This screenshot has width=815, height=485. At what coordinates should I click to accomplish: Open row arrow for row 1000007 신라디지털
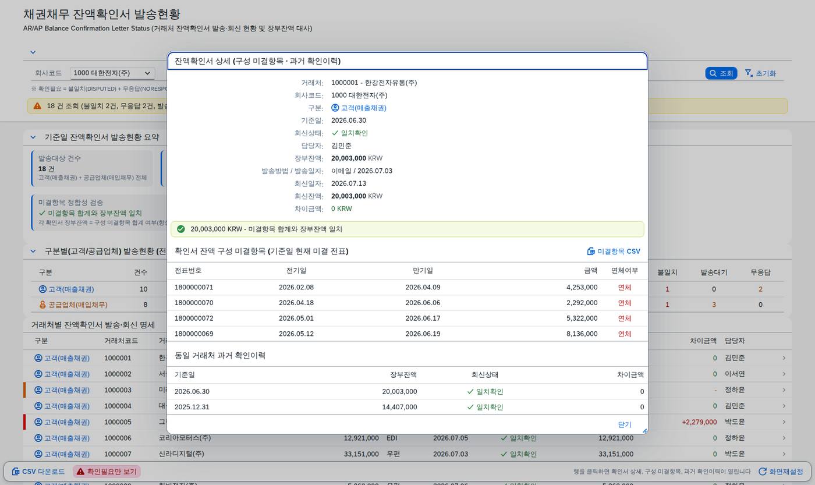point(784,454)
